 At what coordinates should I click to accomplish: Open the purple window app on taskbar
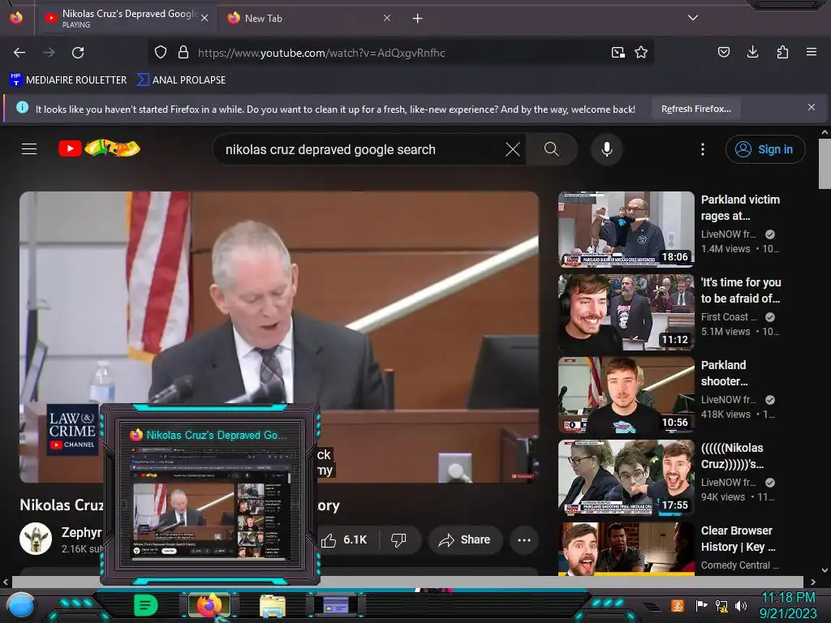point(336,604)
